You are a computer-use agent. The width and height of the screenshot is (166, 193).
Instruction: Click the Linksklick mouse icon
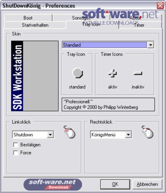coord(69,132)
